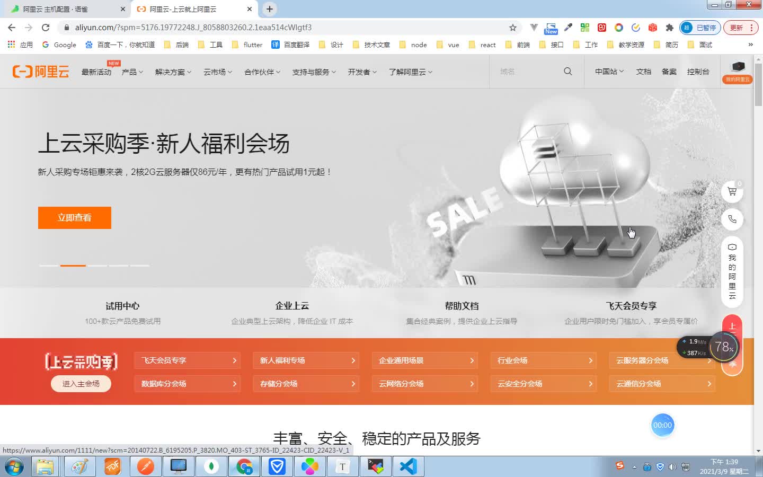
Task: Click the search magnifier icon in site header
Action: point(567,72)
